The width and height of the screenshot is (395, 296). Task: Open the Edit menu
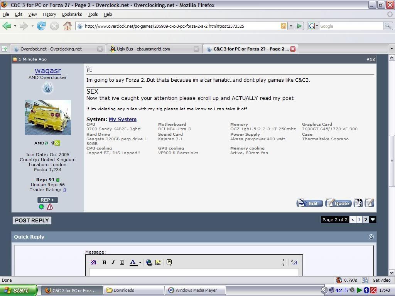[19, 14]
